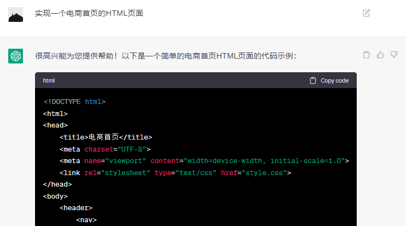Click the clipboard icon beside Copy code

[x=313, y=80]
